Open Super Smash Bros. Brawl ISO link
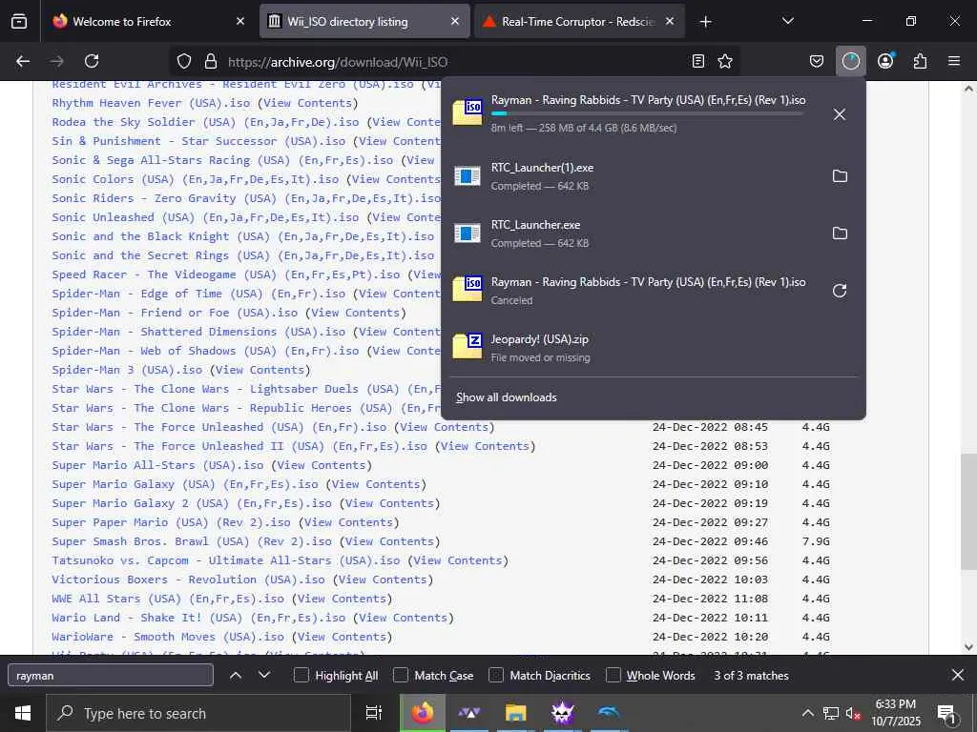The width and height of the screenshot is (977, 732). coord(192,541)
